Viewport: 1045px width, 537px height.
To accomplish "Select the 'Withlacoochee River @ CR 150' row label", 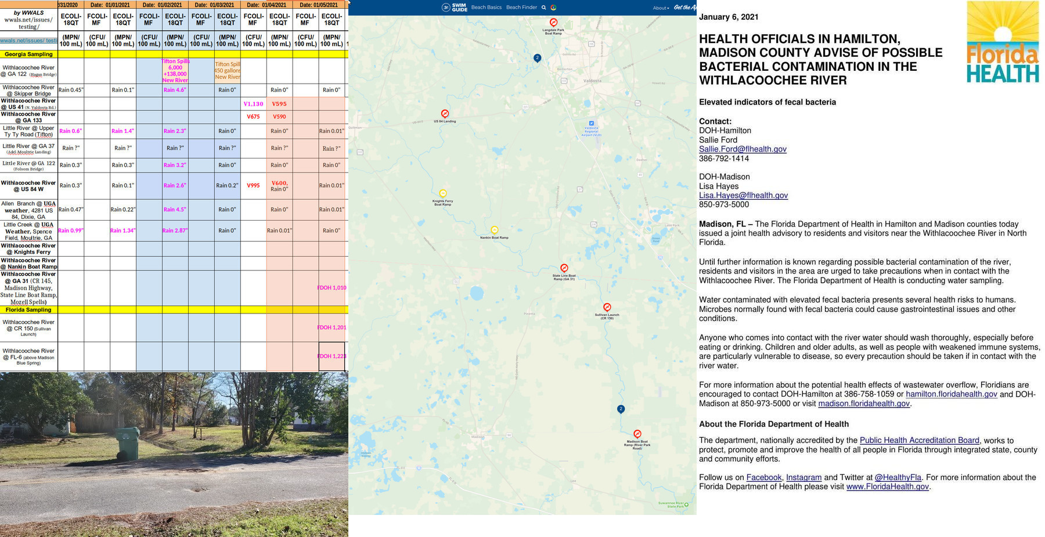I will (28, 327).
